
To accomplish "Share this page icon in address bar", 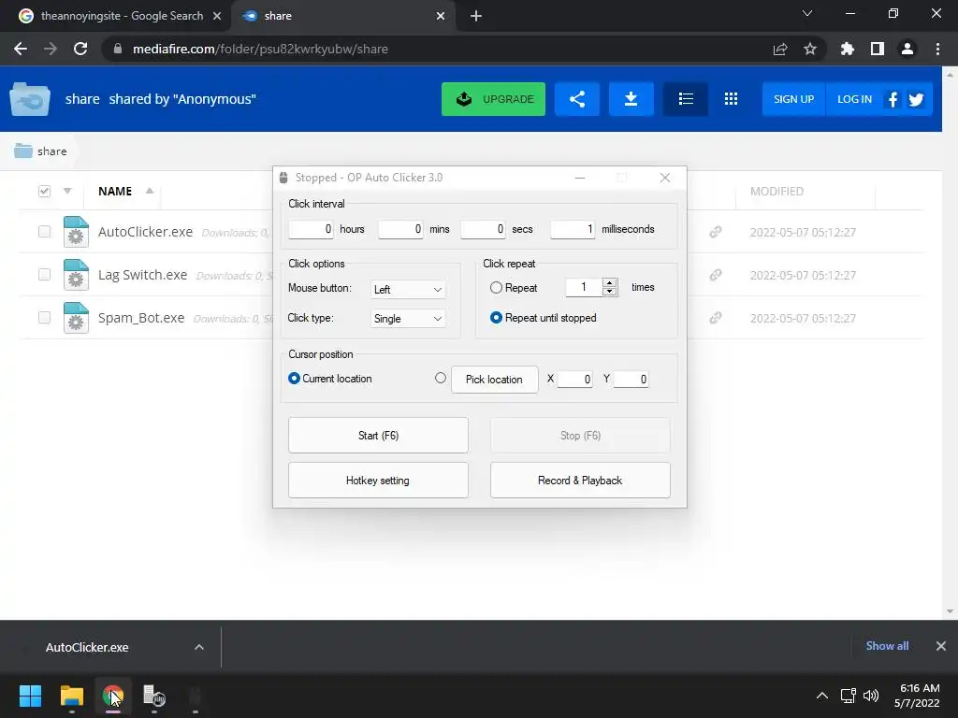I will click(780, 49).
